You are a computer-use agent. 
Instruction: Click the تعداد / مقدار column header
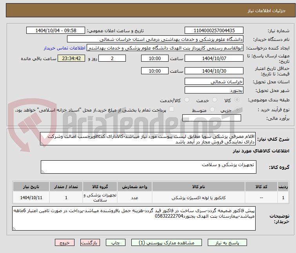point(66,187)
